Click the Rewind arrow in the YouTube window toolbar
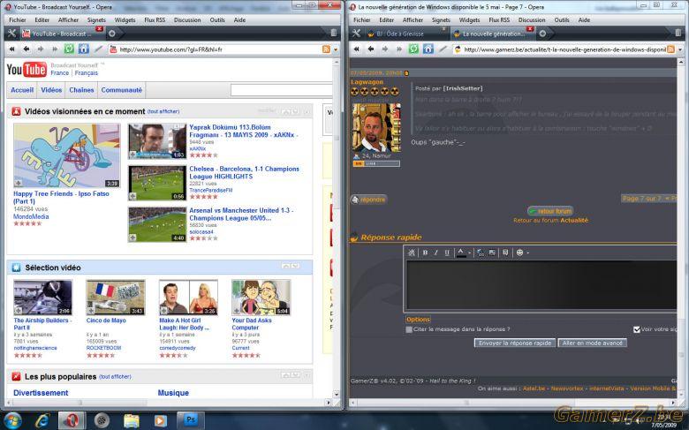The width and height of the screenshot is (689, 430). (11, 49)
